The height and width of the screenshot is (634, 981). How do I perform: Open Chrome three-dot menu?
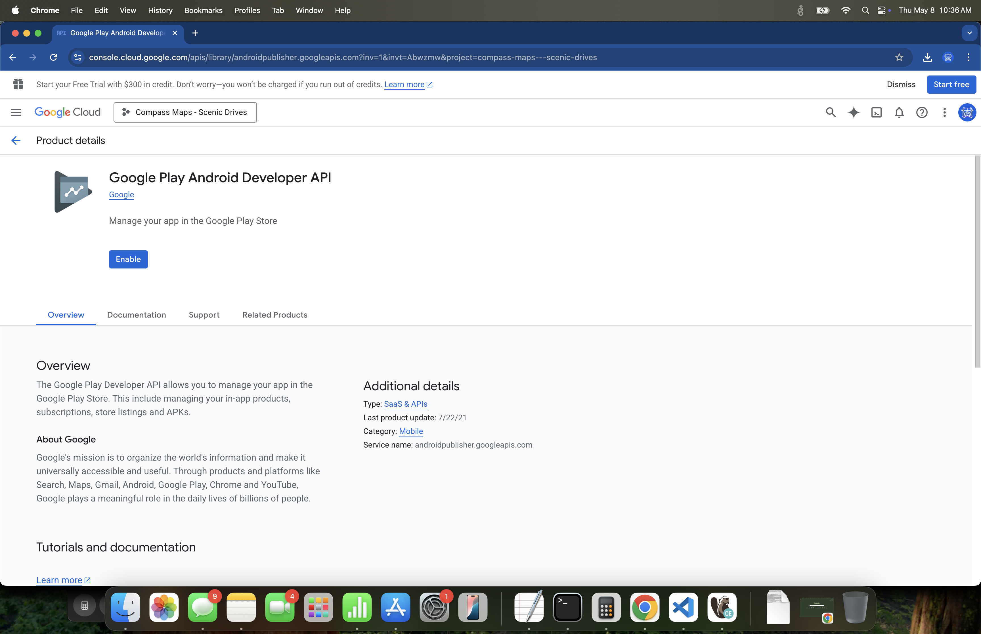click(968, 57)
